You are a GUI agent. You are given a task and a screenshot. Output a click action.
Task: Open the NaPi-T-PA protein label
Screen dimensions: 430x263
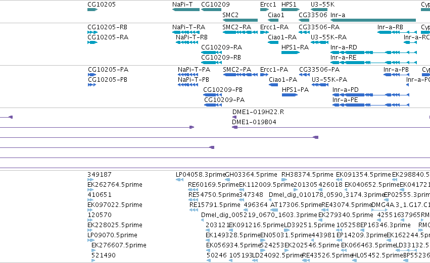coord(194,70)
